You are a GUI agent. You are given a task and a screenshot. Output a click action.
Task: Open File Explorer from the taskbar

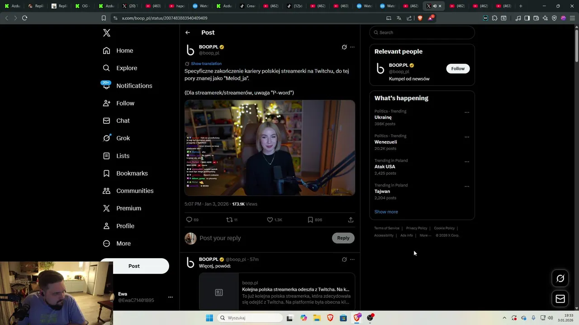tap(317, 318)
